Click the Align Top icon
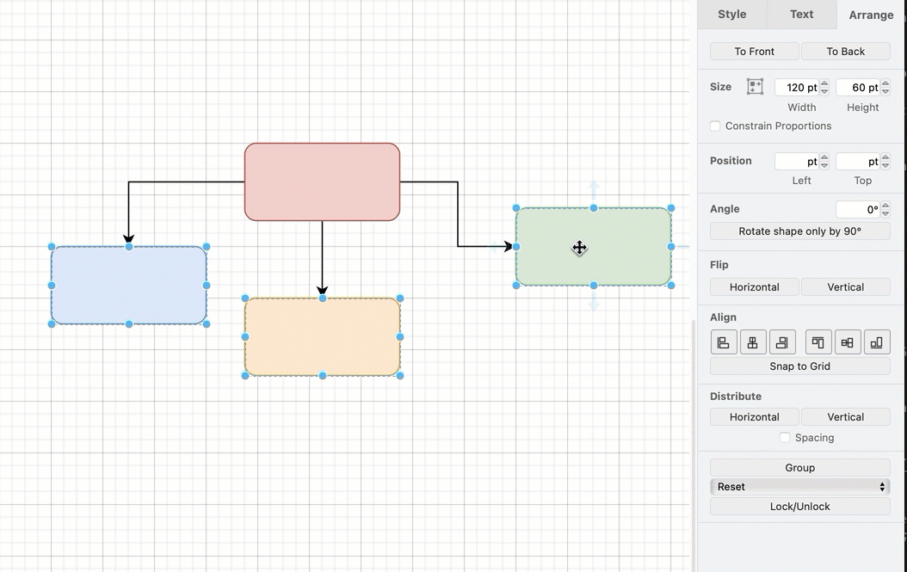This screenshot has width=907, height=572. (x=818, y=341)
